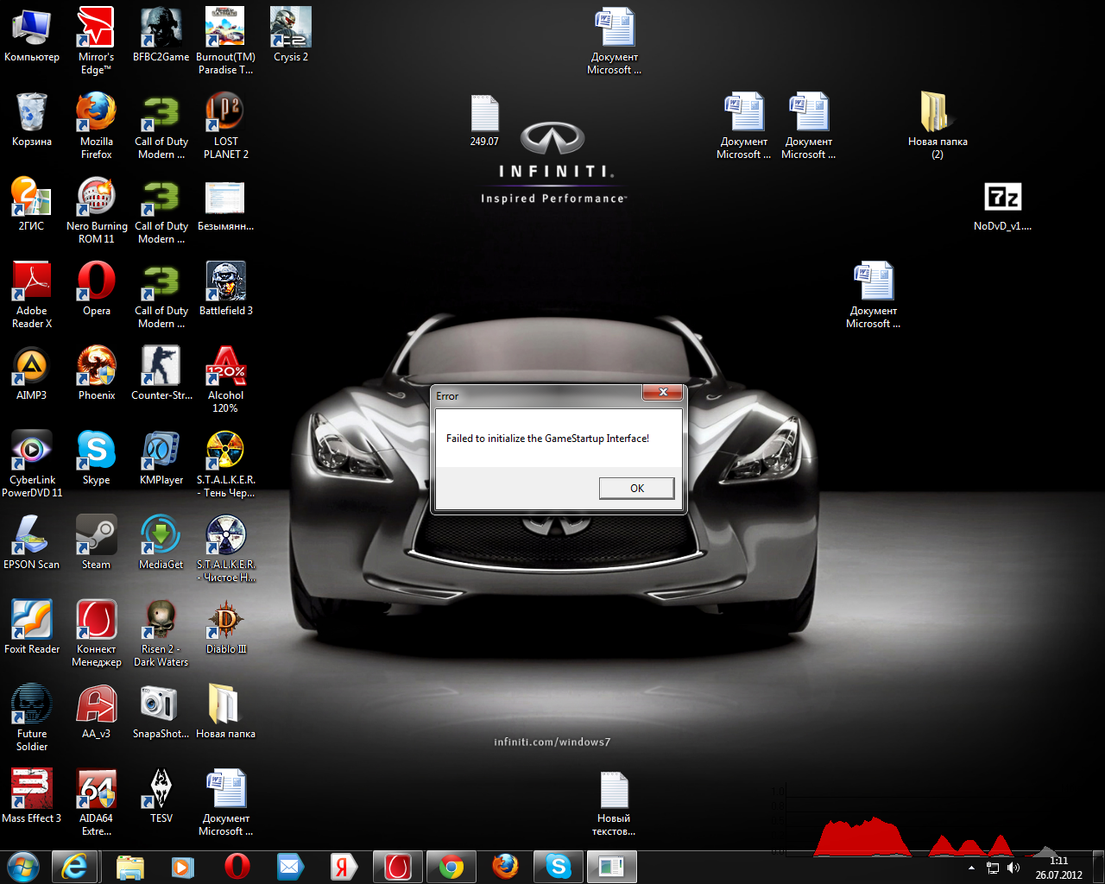1105x884 pixels.
Task: Select the S.T.A.L.K.E.R. Чистое Н... shortcut
Action: pyautogui.click(x=225, y=548)
